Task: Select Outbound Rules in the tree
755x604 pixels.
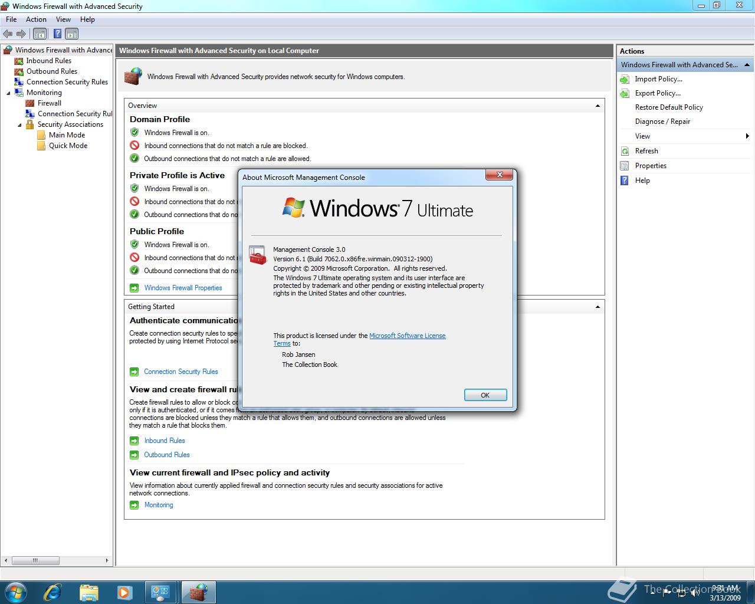Action: 51,71
